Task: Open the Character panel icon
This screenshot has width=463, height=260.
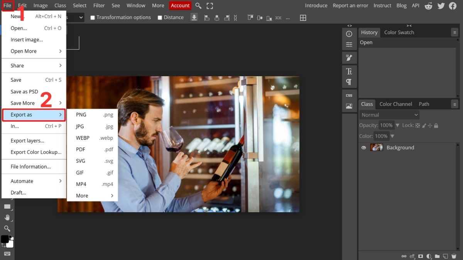Action: (349, 71)
